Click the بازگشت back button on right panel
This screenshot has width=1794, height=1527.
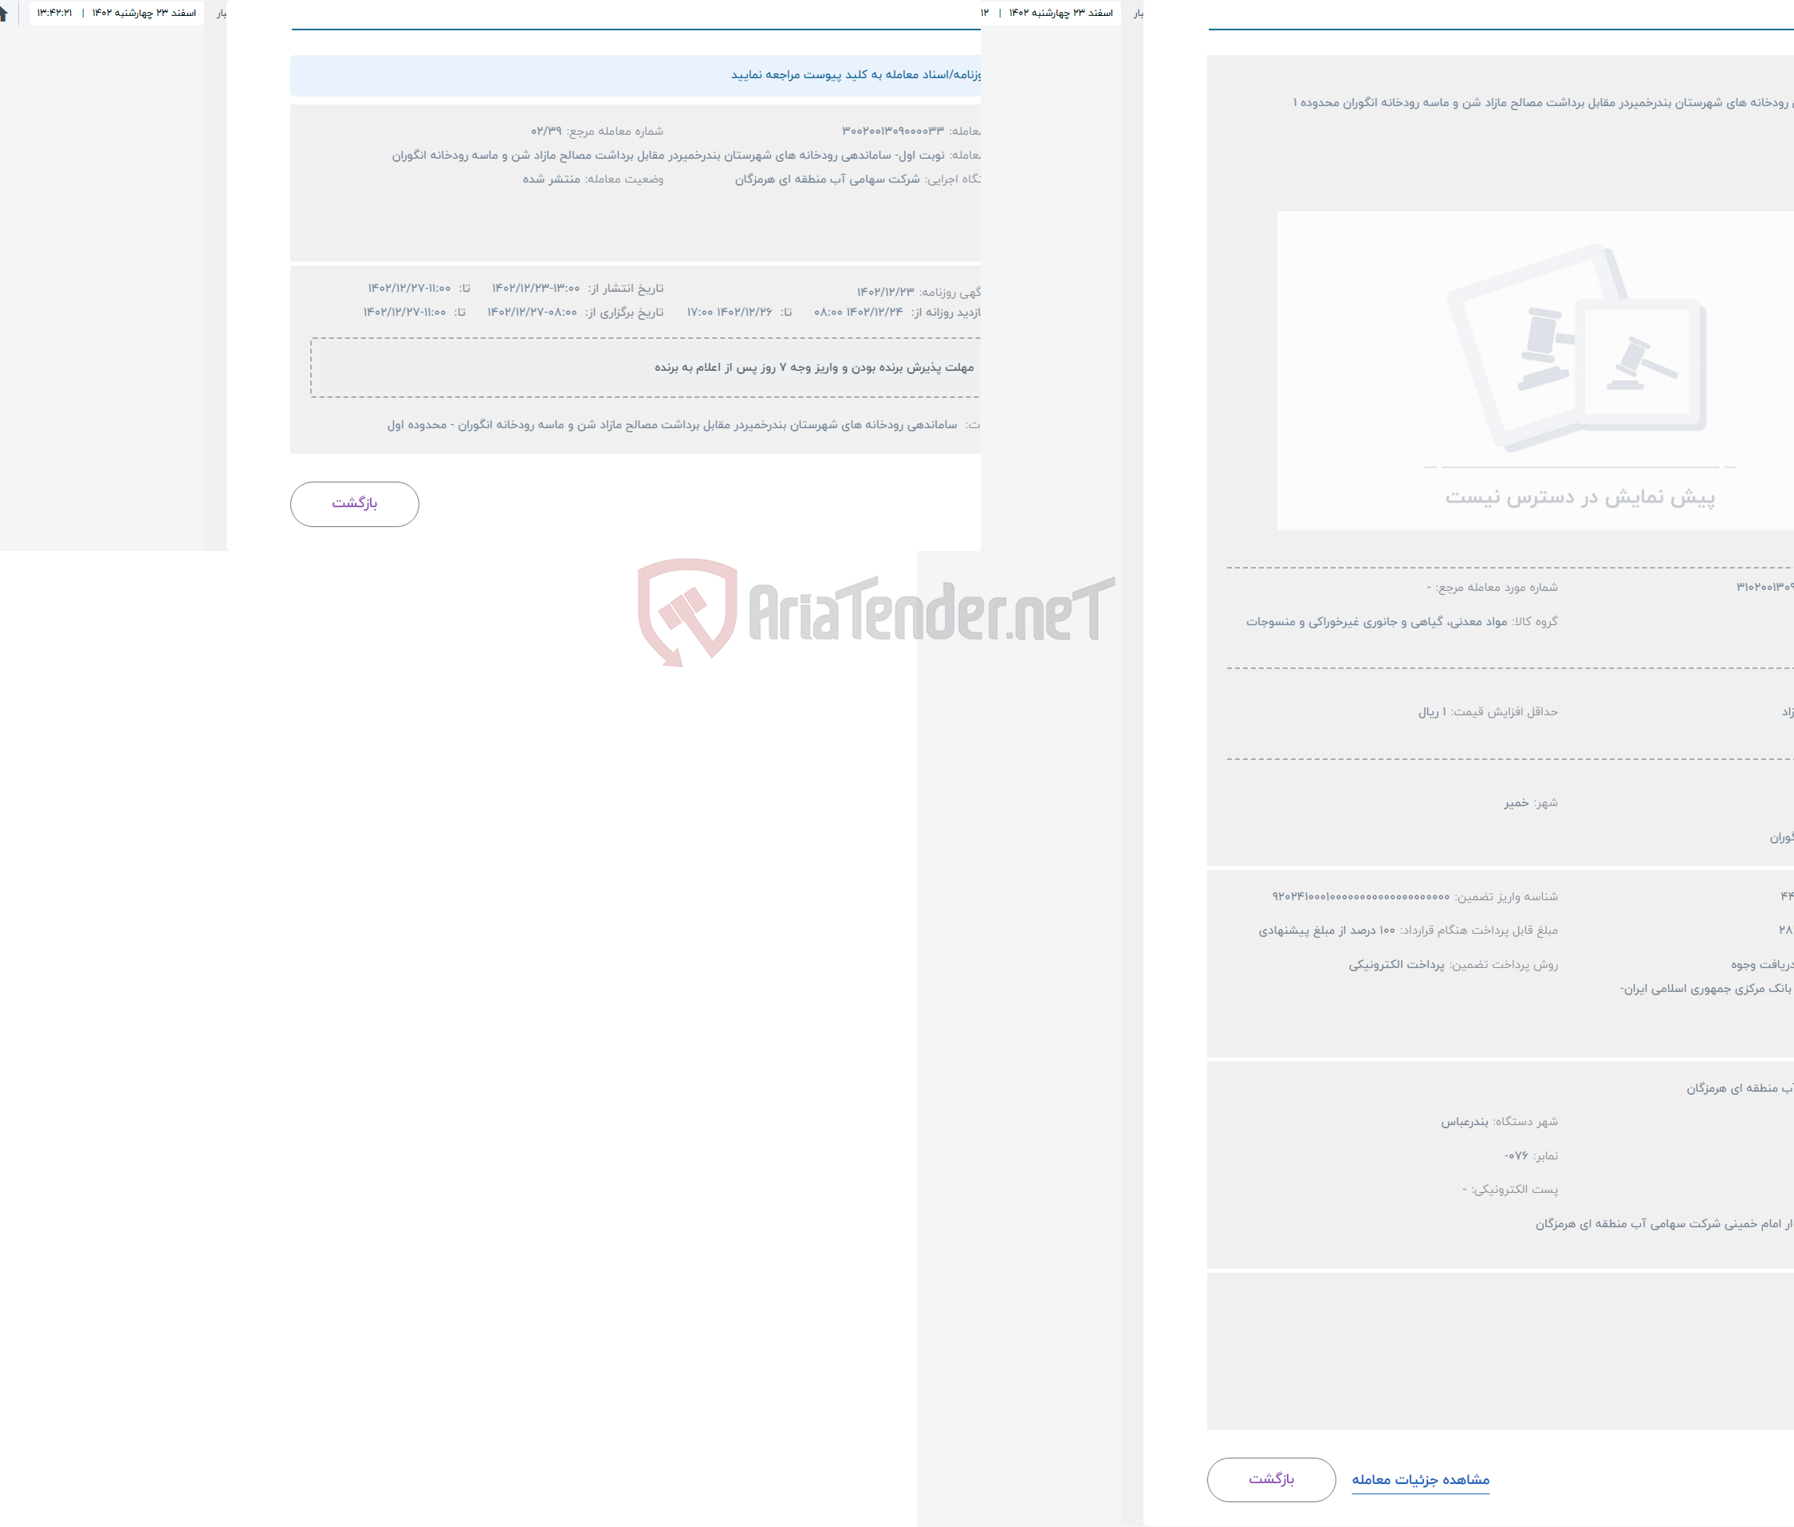click(1269, 1477)
